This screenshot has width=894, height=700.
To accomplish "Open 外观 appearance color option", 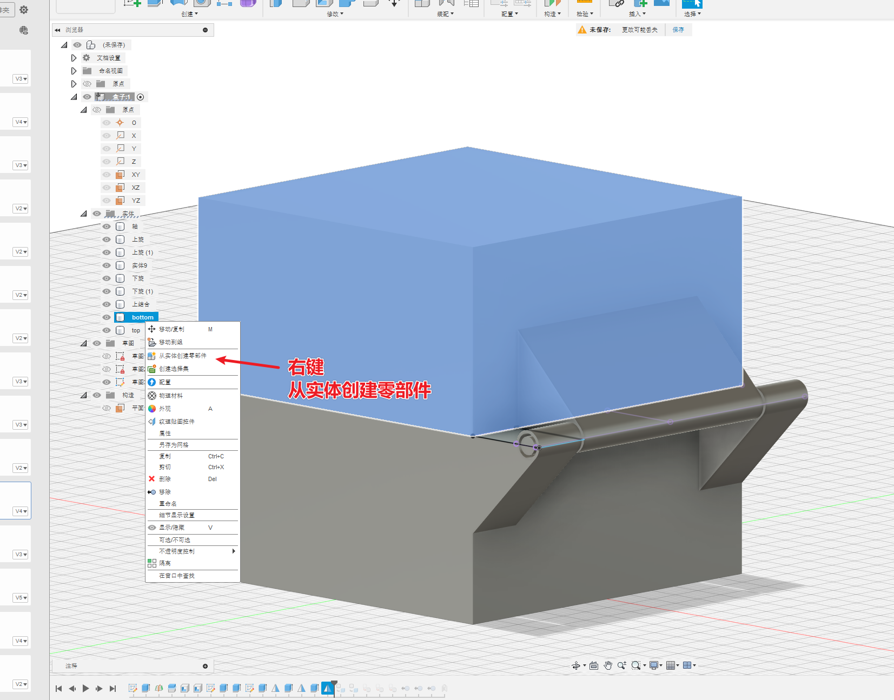I will 165,409.
